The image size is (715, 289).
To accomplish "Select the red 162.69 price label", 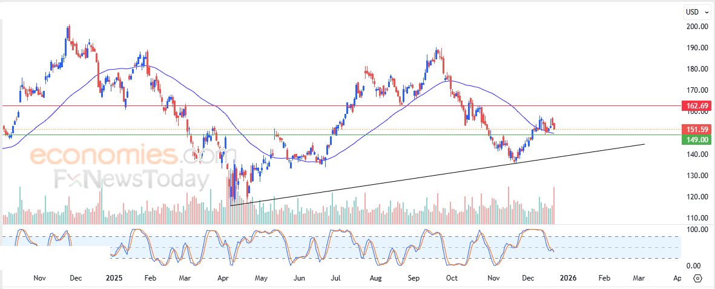I will click(x=696, y=106).
